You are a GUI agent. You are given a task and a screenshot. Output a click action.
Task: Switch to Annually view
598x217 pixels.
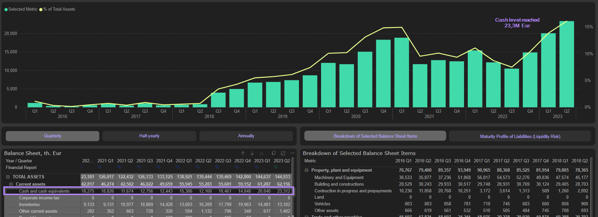(246, 136)
